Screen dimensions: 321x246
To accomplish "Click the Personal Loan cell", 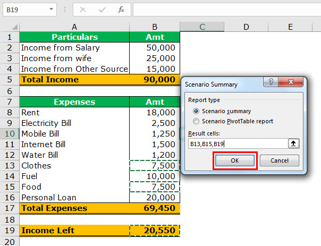I will 74,198.
